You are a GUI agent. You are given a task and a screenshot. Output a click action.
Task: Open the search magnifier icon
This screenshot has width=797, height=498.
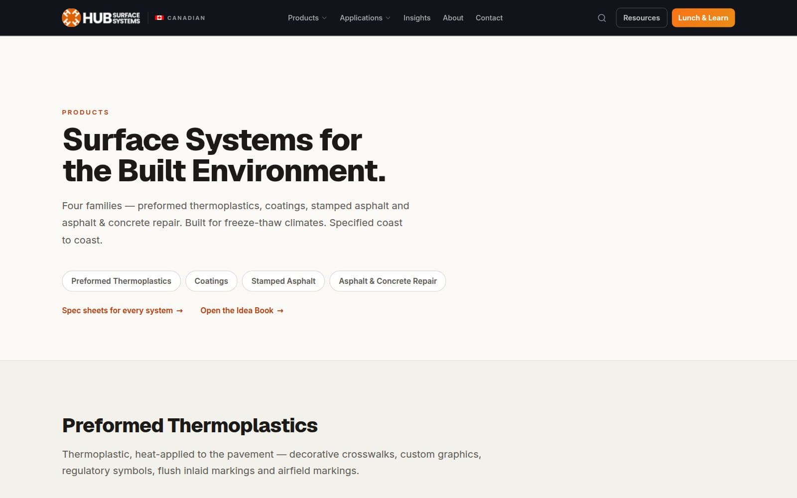pyautogui.click(x=602, y=18)
